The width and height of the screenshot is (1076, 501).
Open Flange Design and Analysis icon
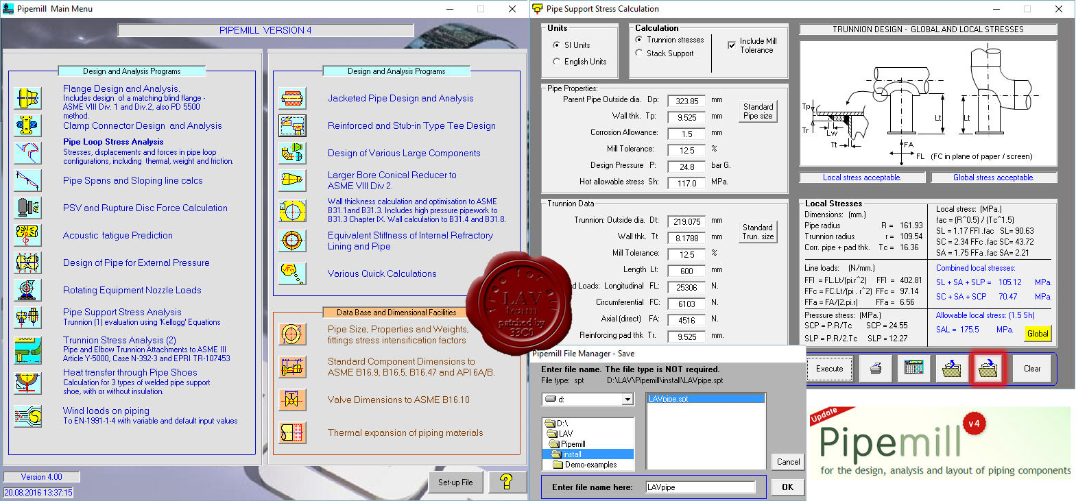click(28, 98)
